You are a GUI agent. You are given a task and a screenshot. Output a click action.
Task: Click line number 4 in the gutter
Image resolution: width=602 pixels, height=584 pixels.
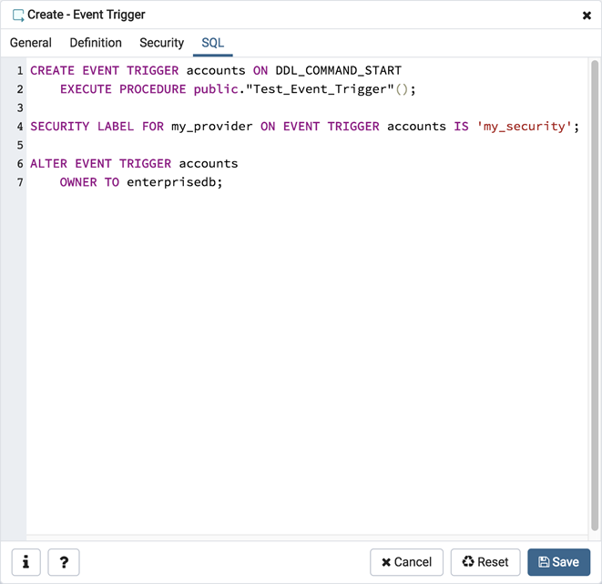19,127
